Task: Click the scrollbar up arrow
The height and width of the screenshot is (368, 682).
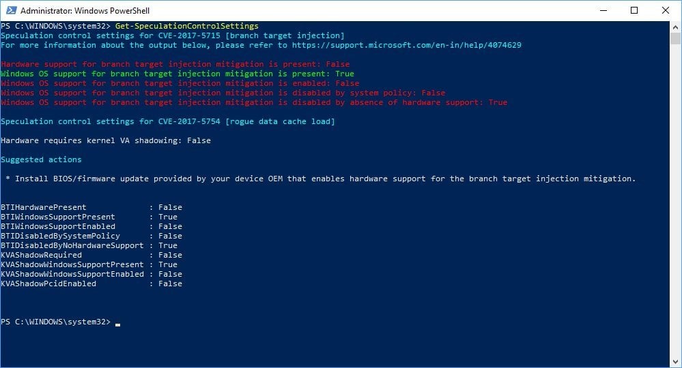Action: tap(675, 27)
